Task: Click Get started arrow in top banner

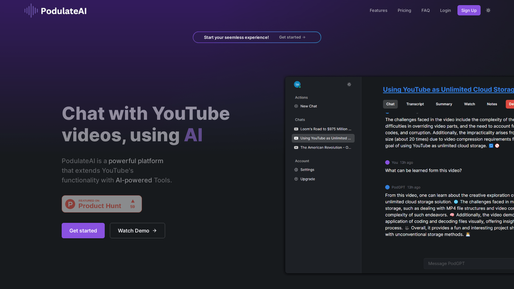Action: coord(292,37)
